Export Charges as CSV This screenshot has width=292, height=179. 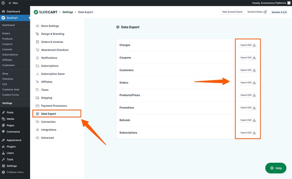(x=248, y=45)
